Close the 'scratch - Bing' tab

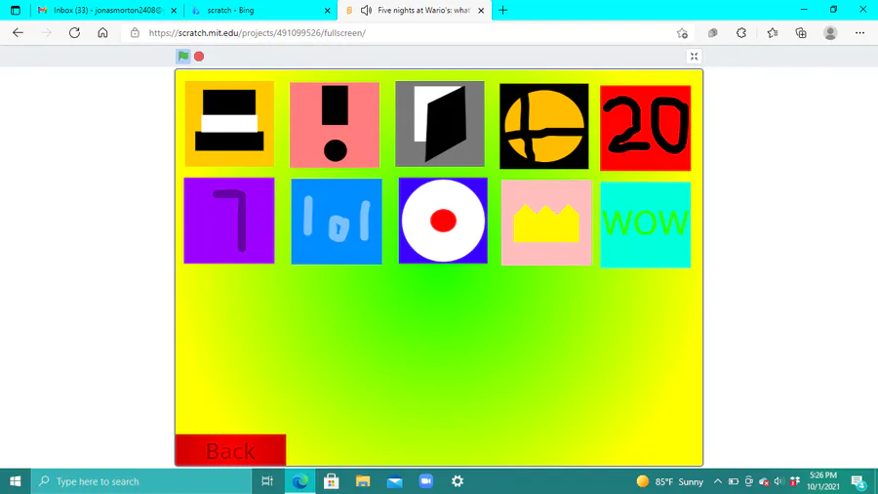point(328,10)
